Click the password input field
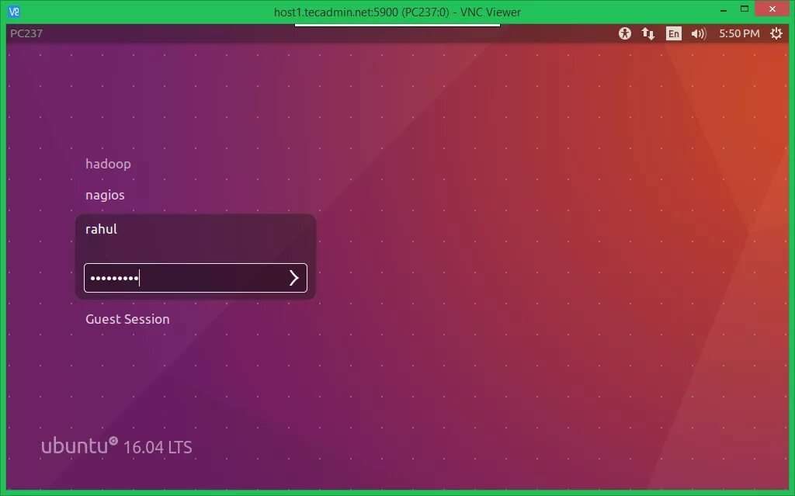 195,278
